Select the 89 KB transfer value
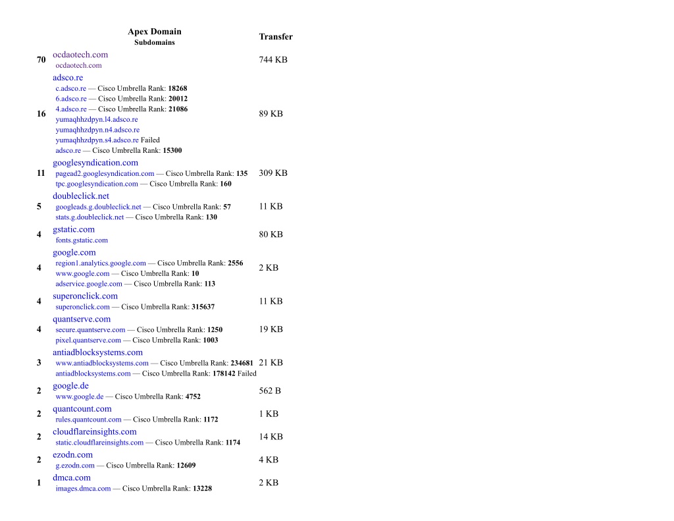This screenshot has height=521, width=674. click(271, 113)
